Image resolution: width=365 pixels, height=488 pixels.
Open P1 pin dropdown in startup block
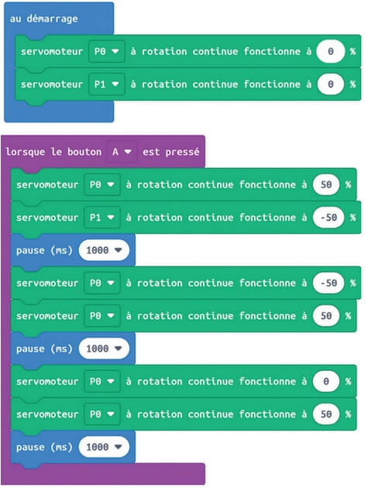106,84
